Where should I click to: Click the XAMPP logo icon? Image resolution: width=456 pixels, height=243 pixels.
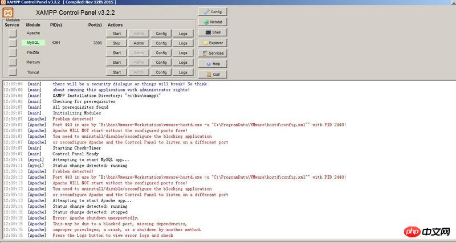[x=8, y=13]
